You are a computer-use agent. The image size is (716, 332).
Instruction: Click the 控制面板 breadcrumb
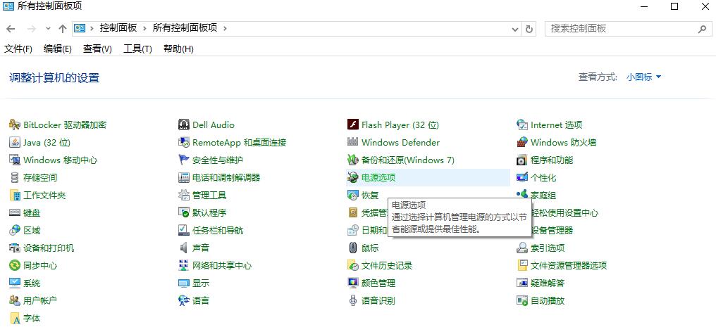pos(118,28)
